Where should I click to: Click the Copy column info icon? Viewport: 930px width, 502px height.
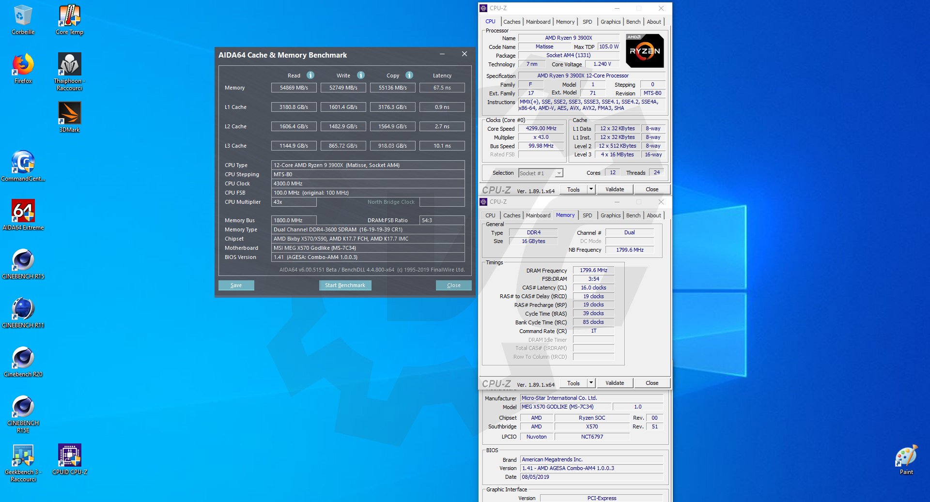pyautogui.click(x=409, y=75)
